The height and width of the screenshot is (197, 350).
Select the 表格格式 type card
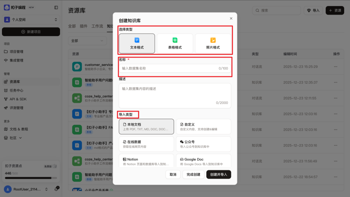(175, 43)
